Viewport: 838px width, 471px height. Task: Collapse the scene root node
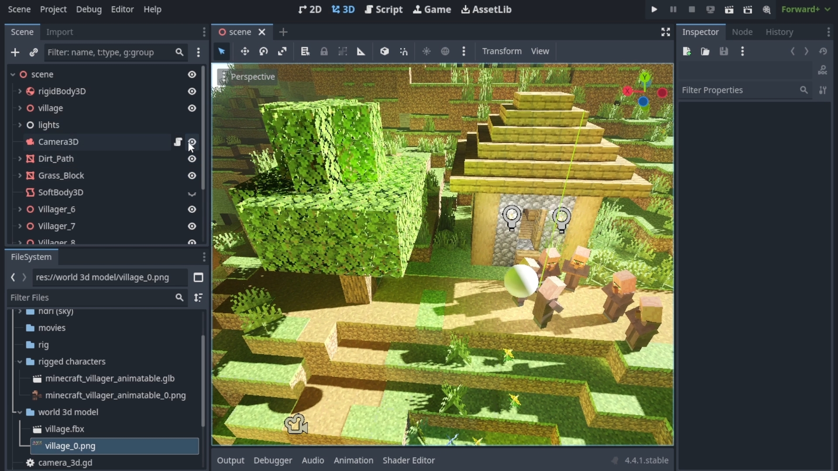click(13, 75)
